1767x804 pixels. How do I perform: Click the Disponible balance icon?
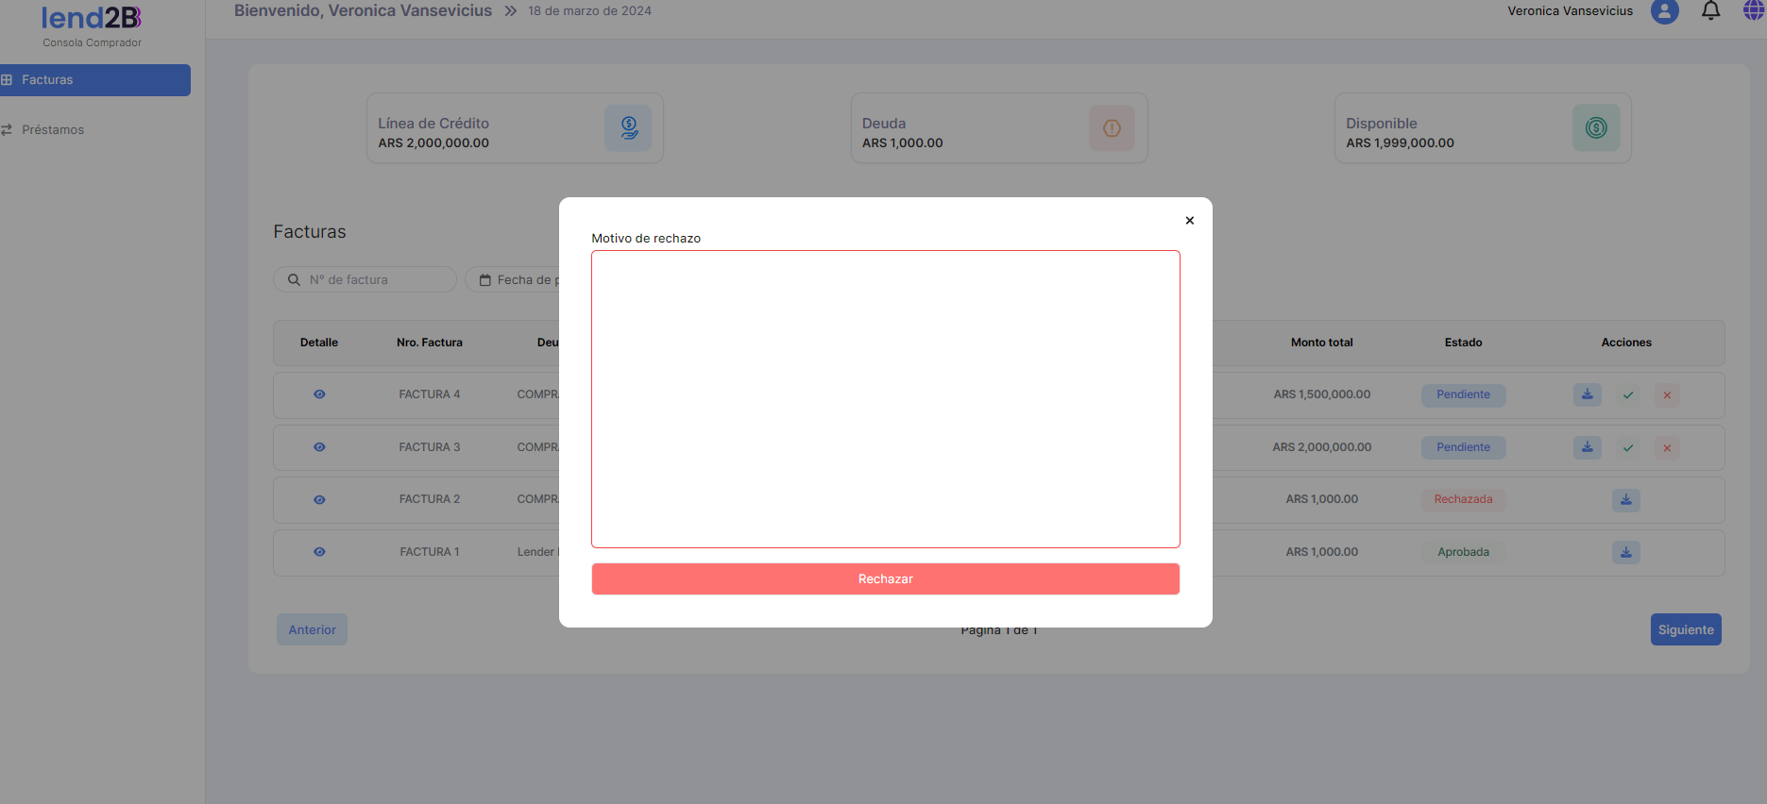pyautogui.click(x=1595, y=128)
